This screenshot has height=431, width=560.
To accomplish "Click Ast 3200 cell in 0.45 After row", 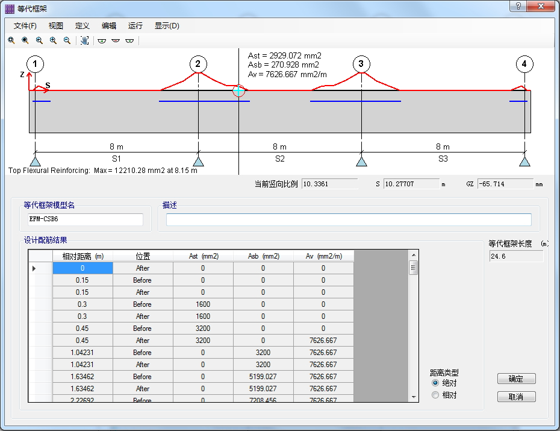I will [x=203, y=341].
